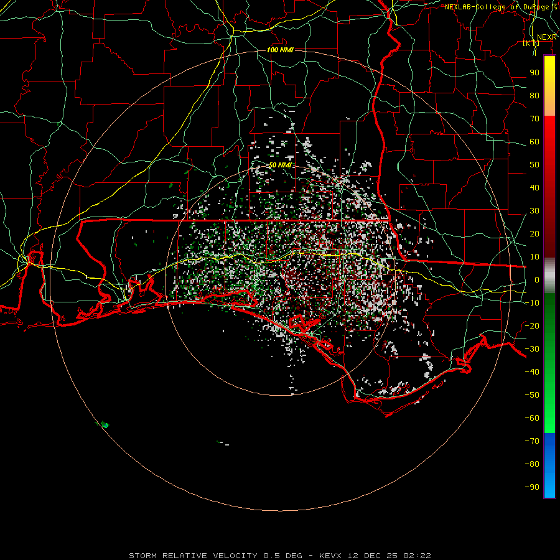Image resolution: width=560 pixels, height=560 pixels.
Task: Select the 20 value on the velocity scale
Action: (x=534, y=233)
